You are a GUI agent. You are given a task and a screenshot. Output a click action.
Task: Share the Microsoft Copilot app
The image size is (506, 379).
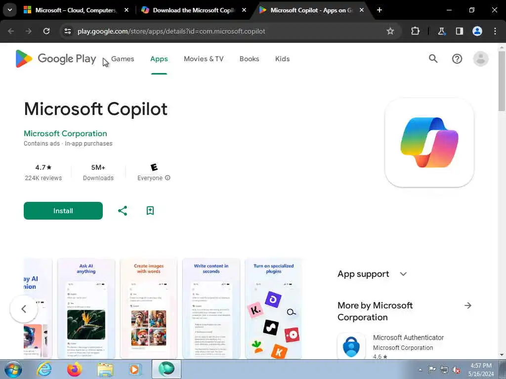coord(123,211)
